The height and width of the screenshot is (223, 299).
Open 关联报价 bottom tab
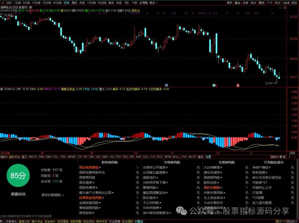tap(11, 221)
